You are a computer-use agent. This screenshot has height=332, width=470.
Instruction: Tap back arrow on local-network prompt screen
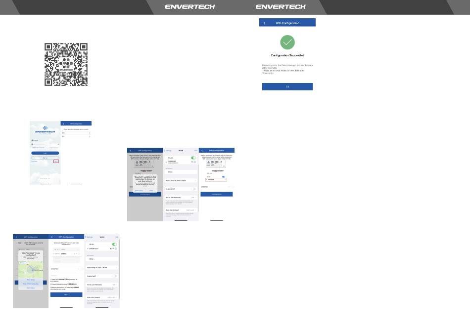click(x=131, y=151)
